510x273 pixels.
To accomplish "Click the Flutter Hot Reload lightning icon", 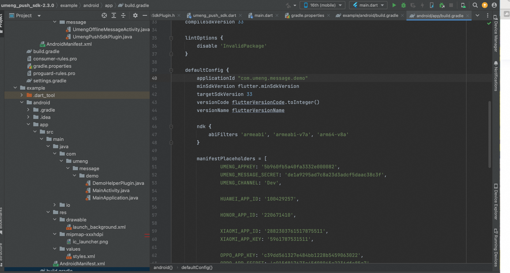I will (422, 5).
